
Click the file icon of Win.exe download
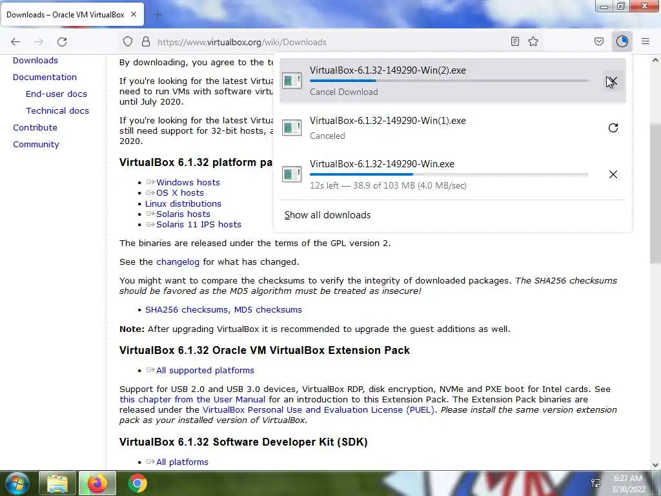click(292, 174)
